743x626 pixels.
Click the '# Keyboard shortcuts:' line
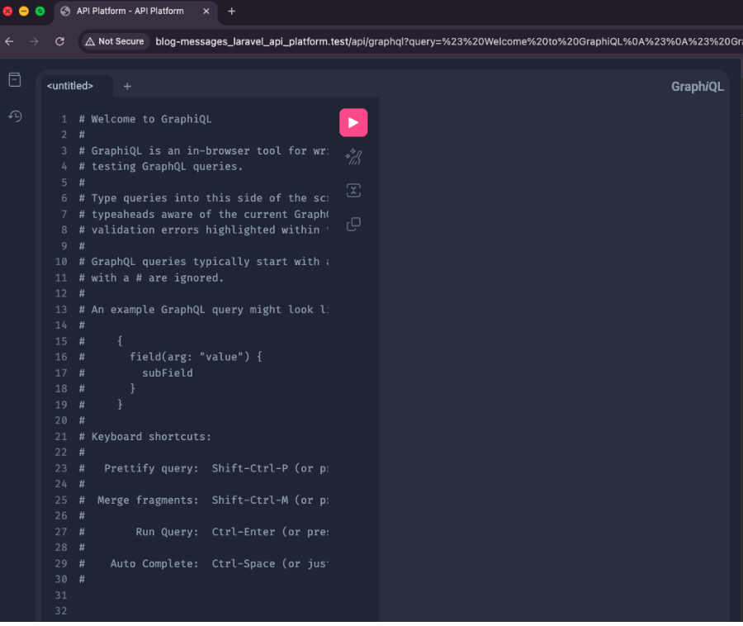point(145,436)
